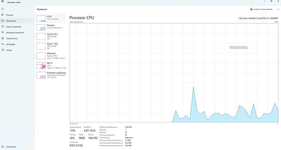Click the Procesy sidebar icon

(3, 15)
